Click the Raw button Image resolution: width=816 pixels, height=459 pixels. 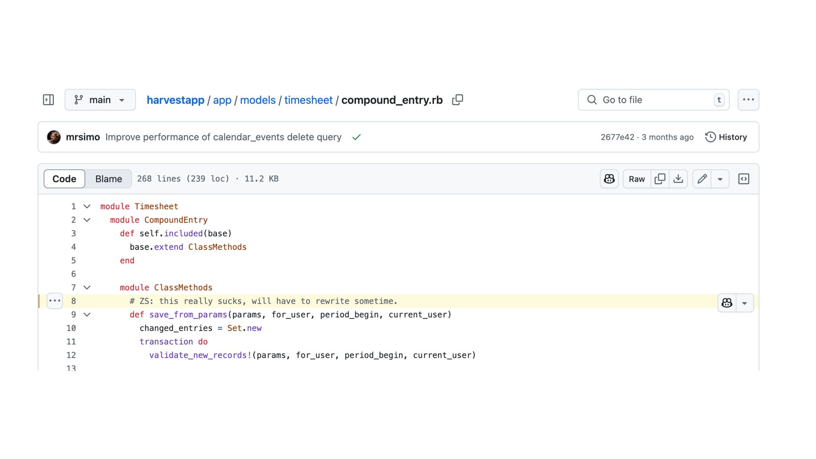click(x=636, y=179)
